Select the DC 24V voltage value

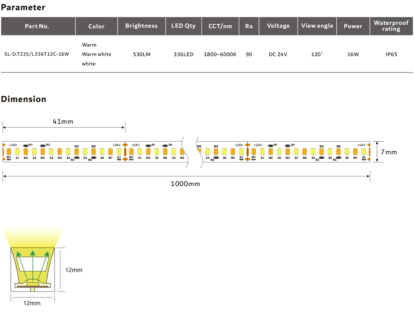tap(278, 55)
